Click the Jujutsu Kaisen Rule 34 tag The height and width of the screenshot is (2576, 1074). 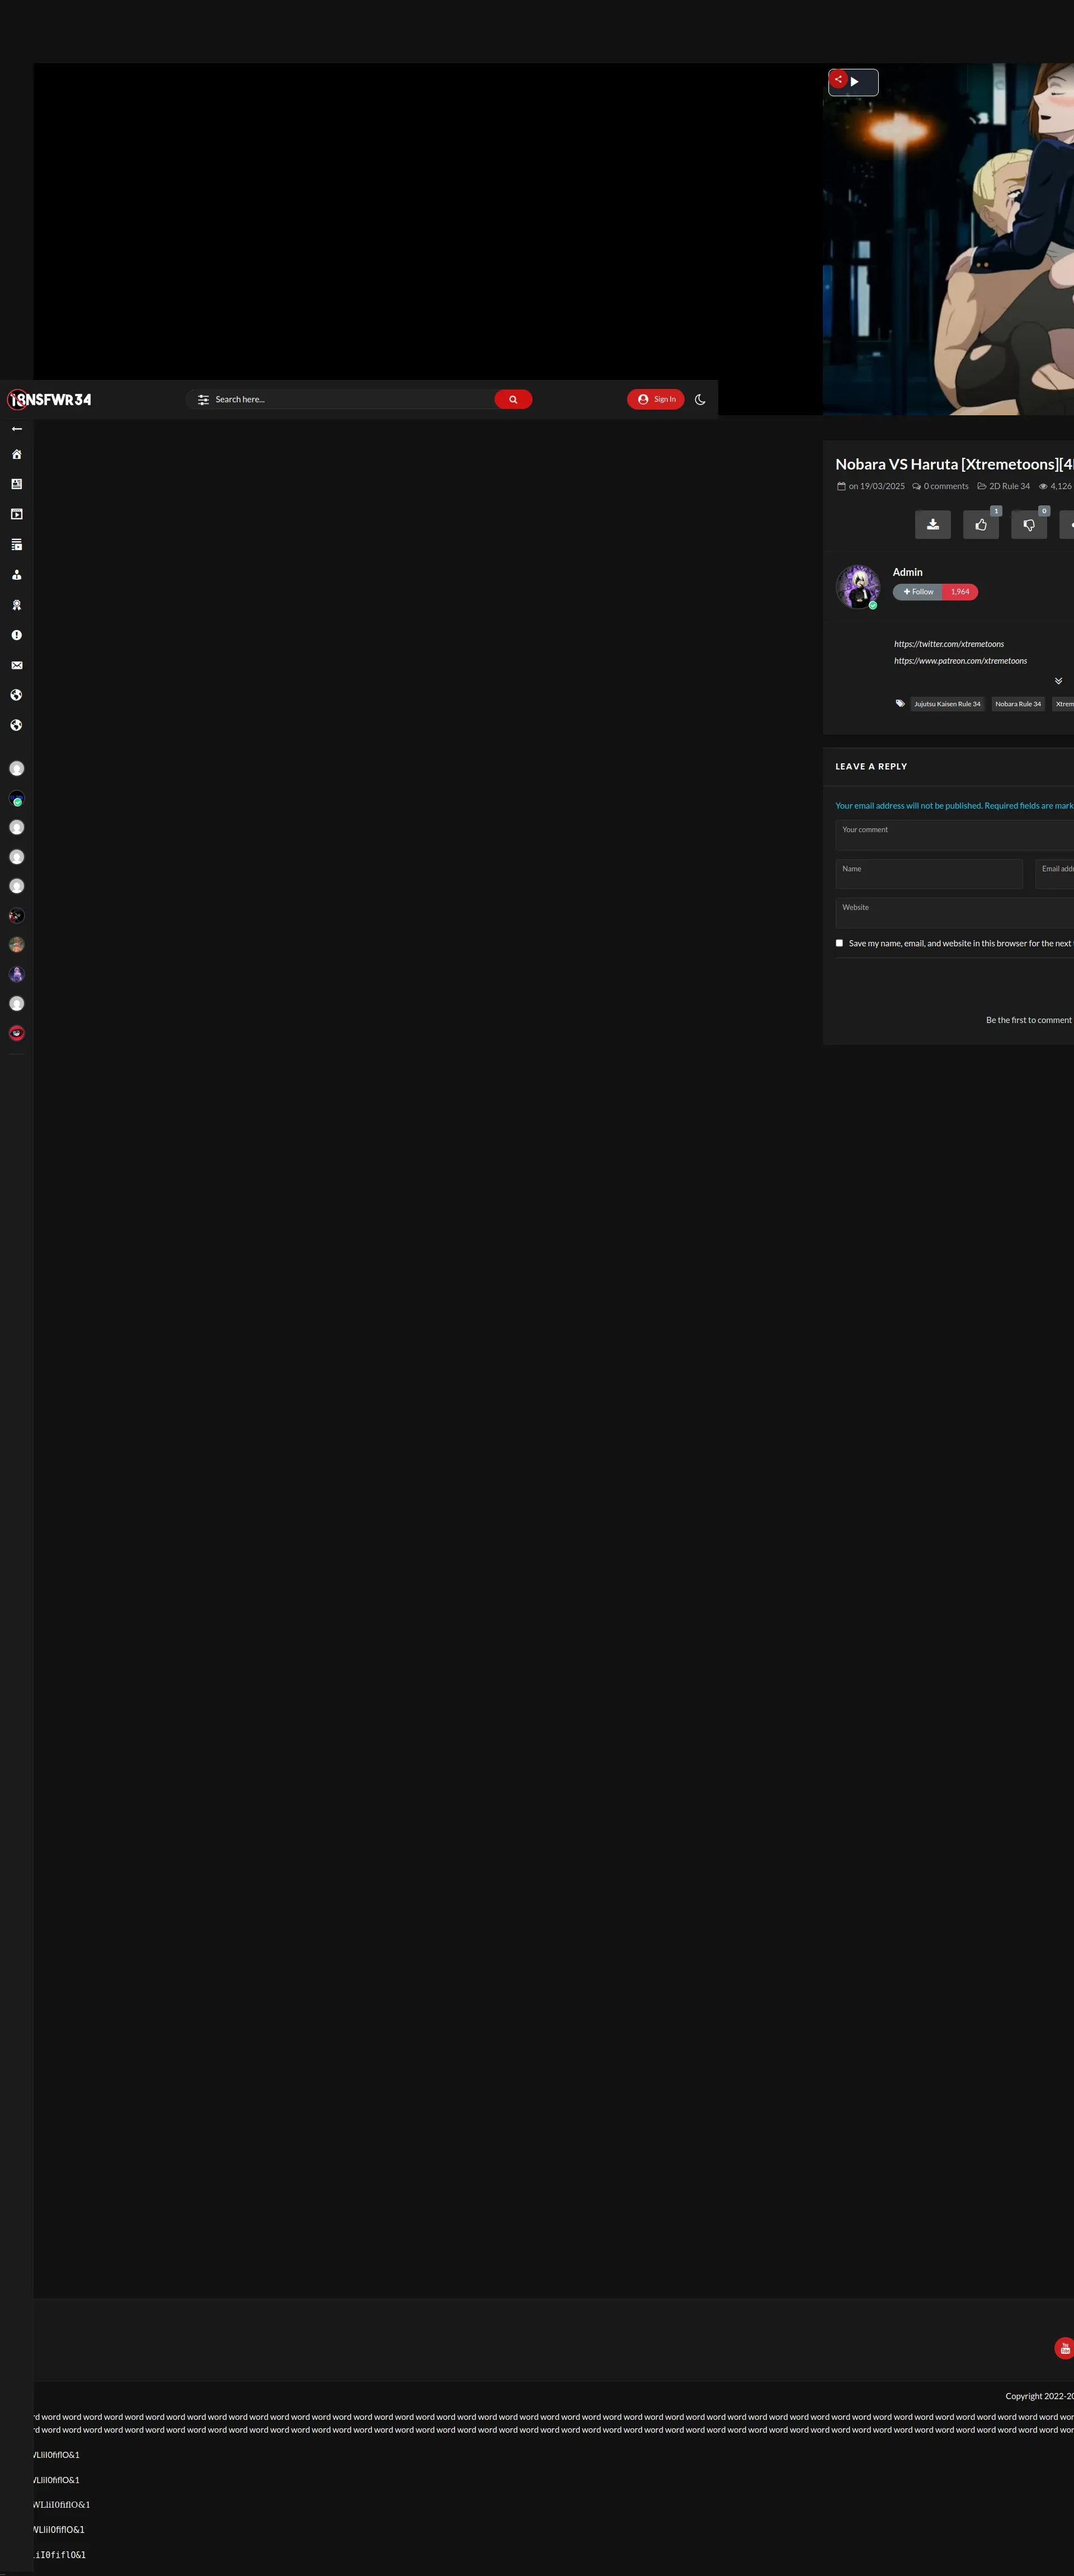[947, 704]
